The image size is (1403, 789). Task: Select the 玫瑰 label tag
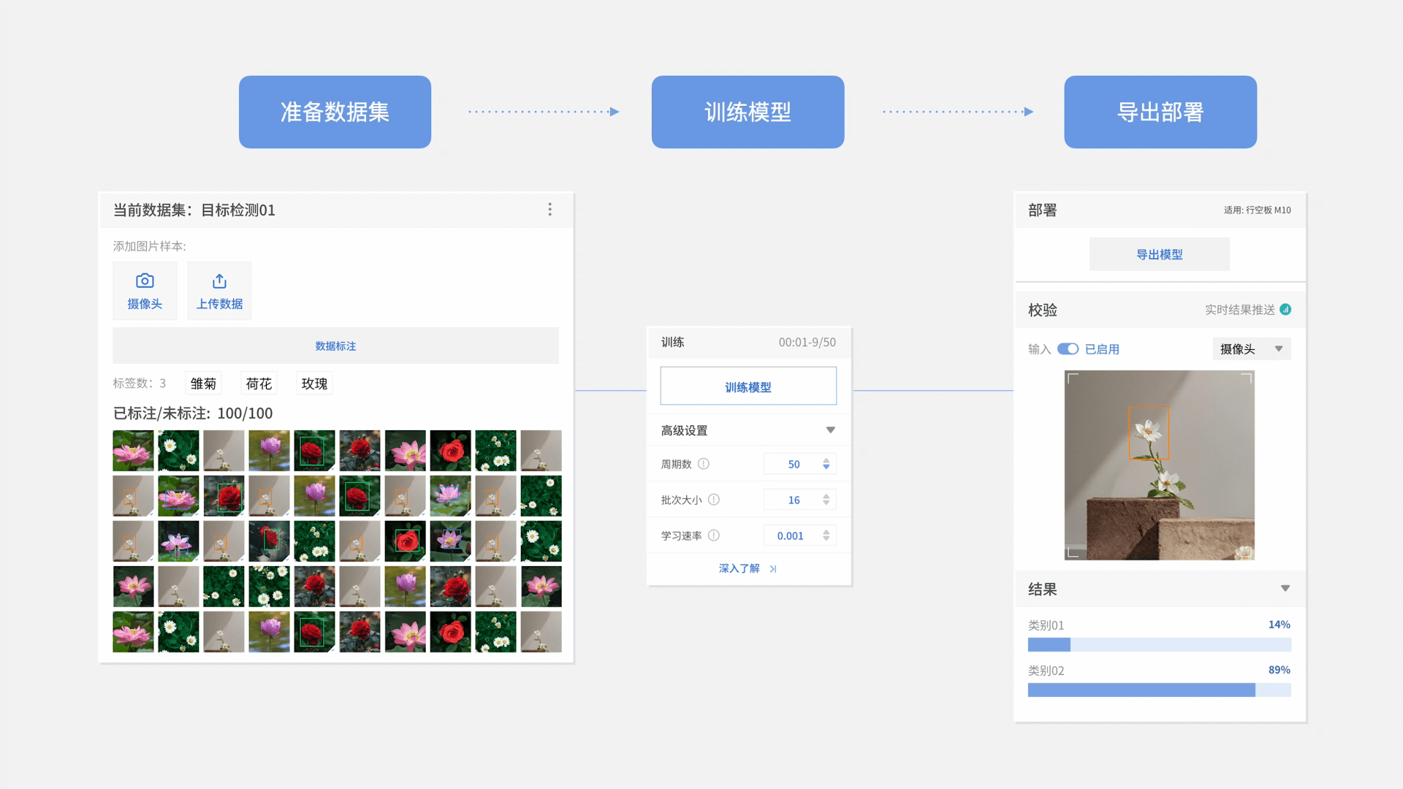pos(314,384)
